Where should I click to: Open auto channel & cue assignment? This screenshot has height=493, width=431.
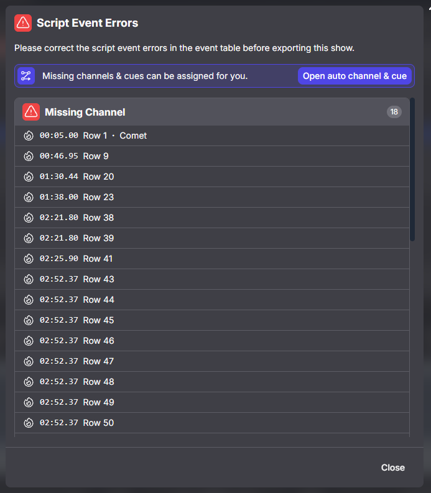click(x=355, y=76)
